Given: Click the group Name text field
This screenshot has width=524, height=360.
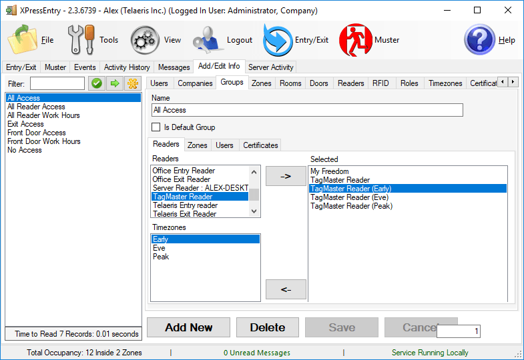Looking at the screenshot, I should (x=307, y=110).
